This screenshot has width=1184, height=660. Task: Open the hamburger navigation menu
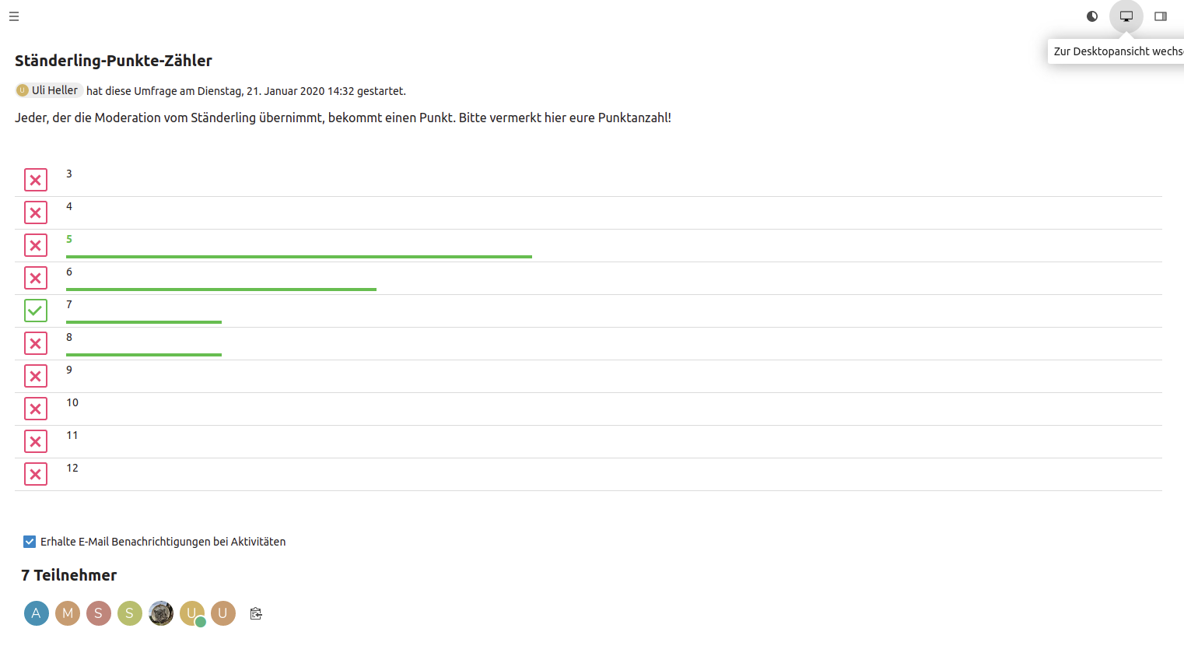(14, 16)
